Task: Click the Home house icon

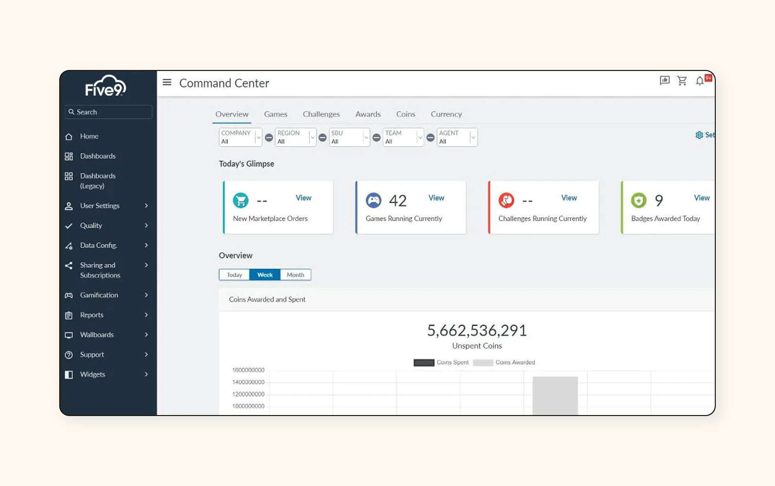Action: 69,137
